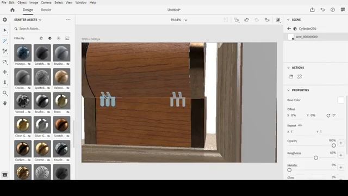The image size is (348, 196).
Task: Click the Repeat Y value field
Action: coord(321,132)
